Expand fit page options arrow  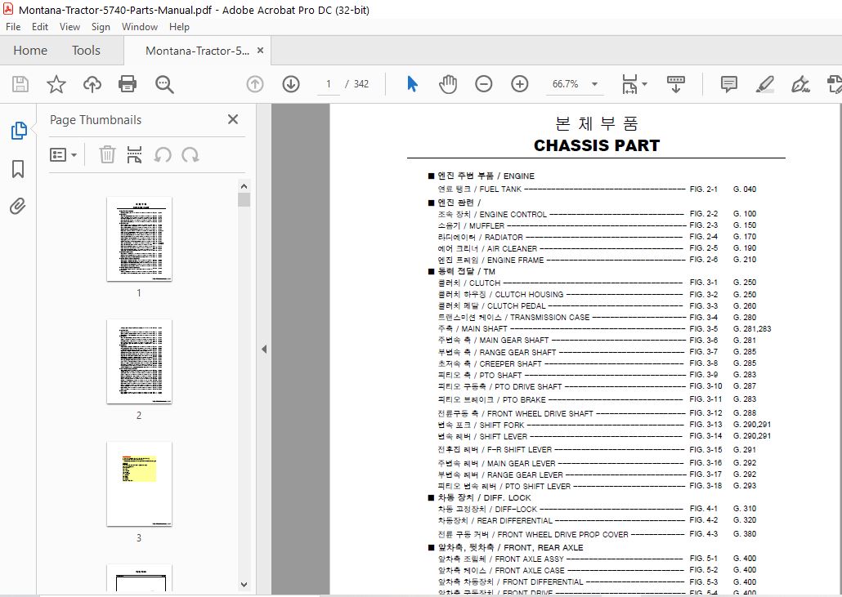(x=644, y=84)
